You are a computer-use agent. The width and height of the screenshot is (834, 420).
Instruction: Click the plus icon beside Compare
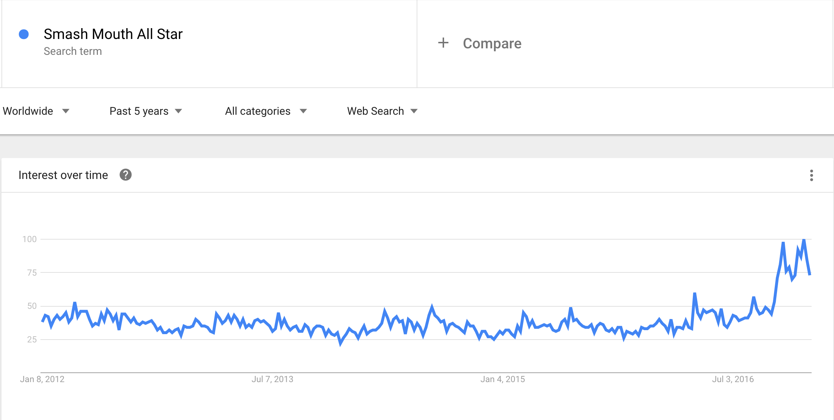443,43
